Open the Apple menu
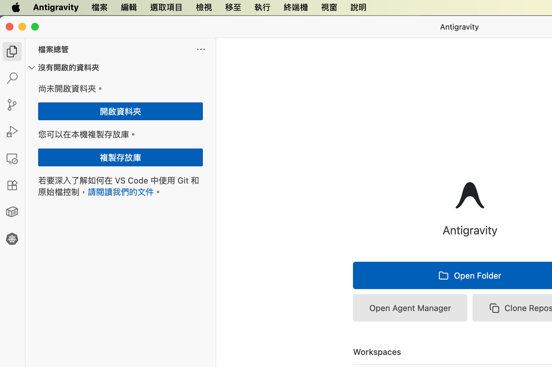552x367 pixels. 16,7
